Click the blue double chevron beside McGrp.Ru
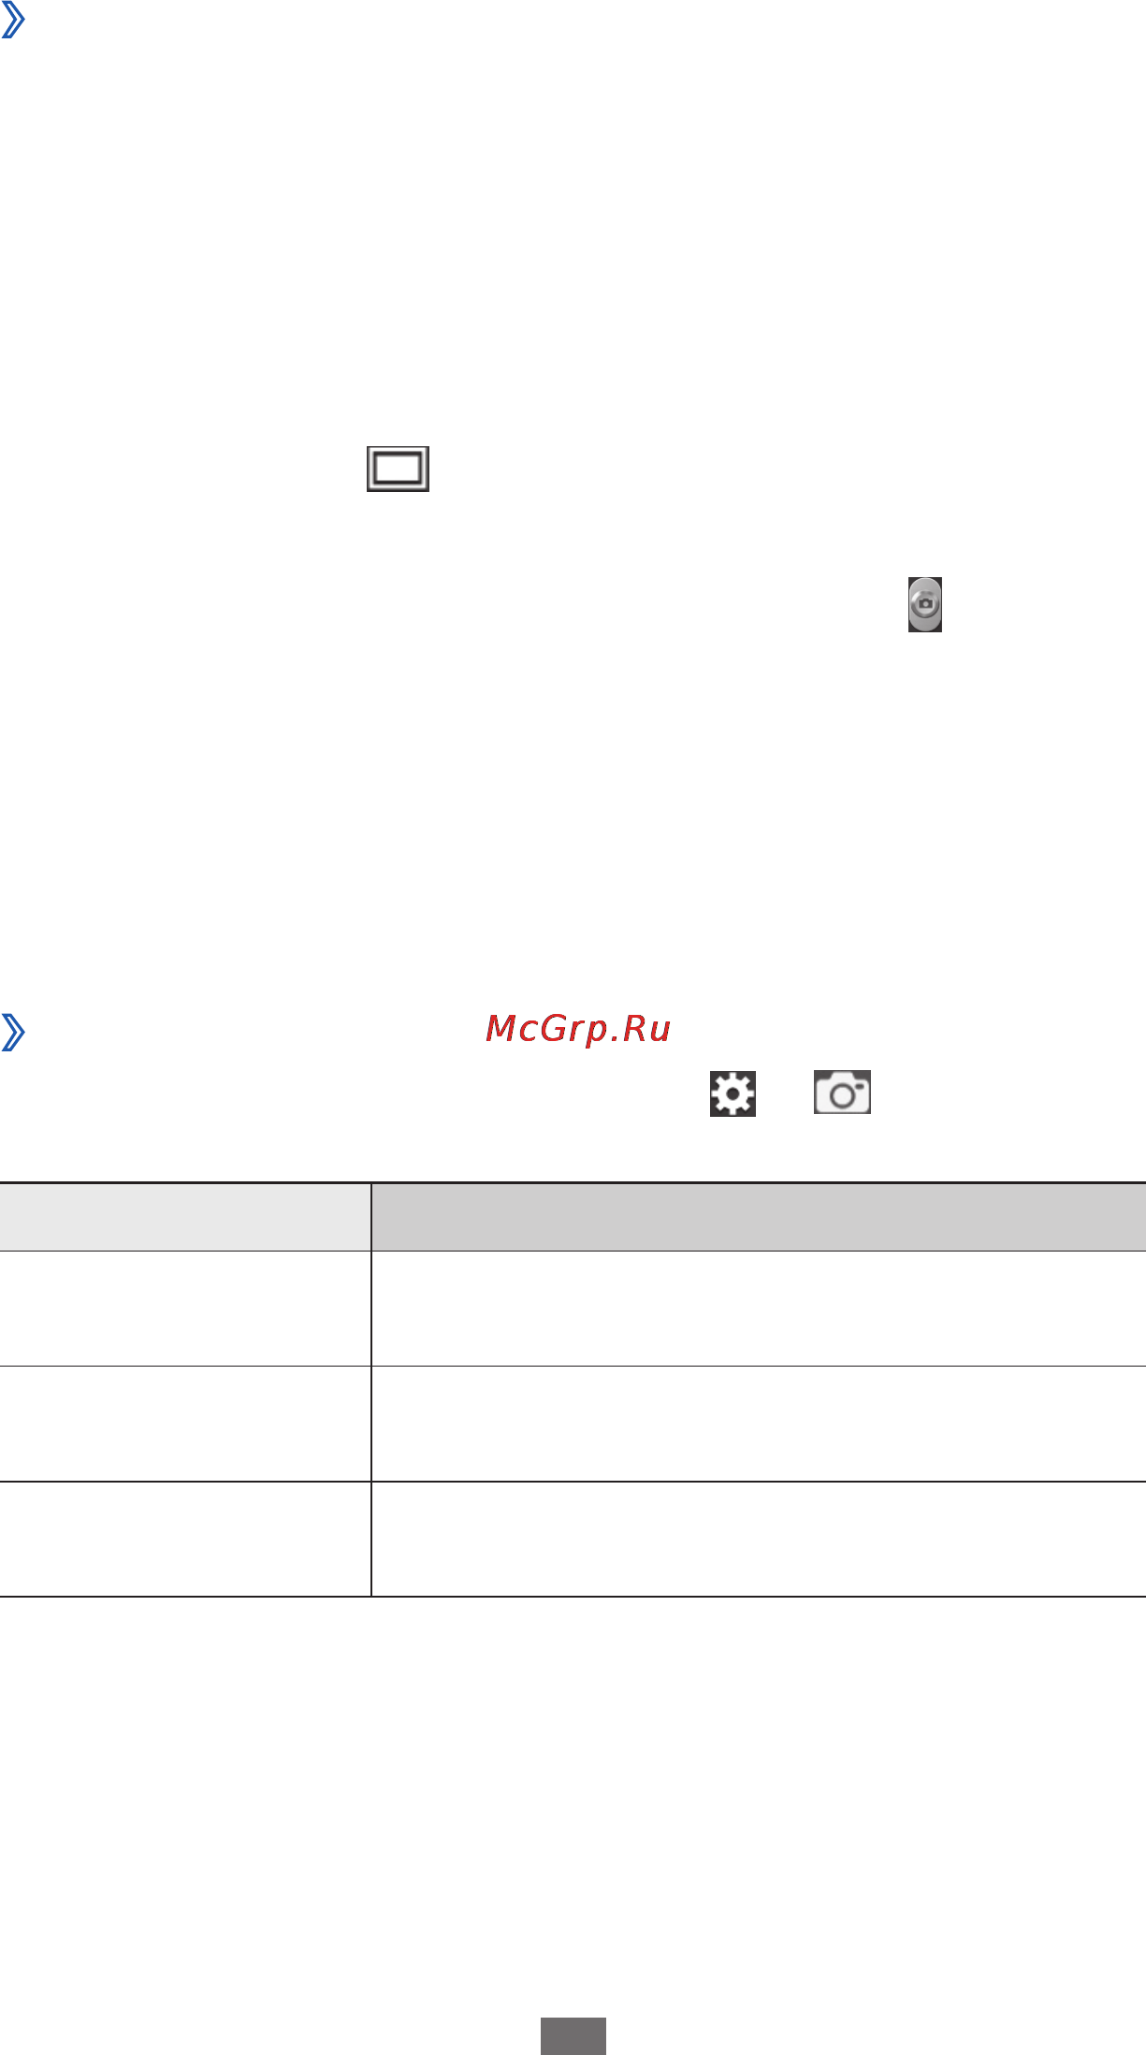The width and height of the screenshot is (1146, 2055). click(x=13, y=1032)
